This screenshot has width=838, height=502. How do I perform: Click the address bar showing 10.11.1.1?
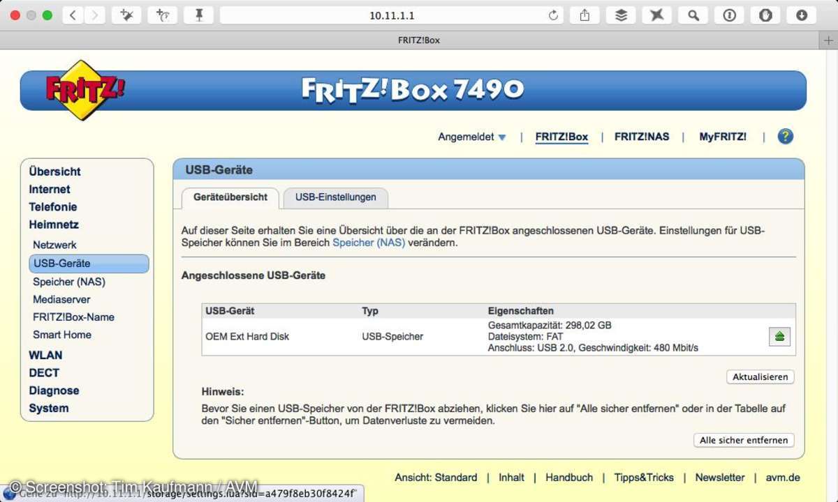392,15
